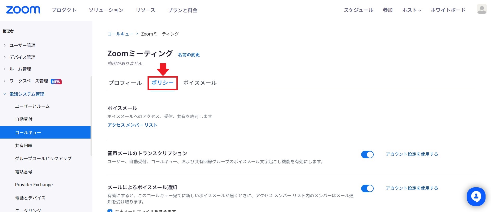This screenshot has width=491, height=212.
Task: Open the アクセス メンバー リスト link
Action: [132, 125]
